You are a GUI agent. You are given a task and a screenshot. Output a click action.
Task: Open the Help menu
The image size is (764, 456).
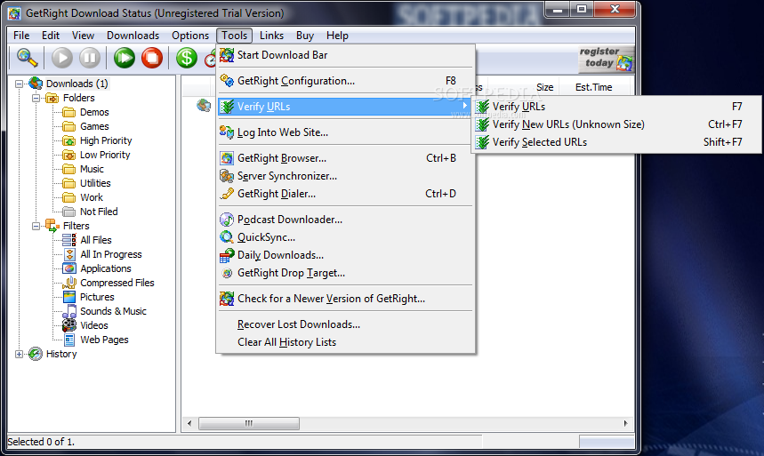337,36
